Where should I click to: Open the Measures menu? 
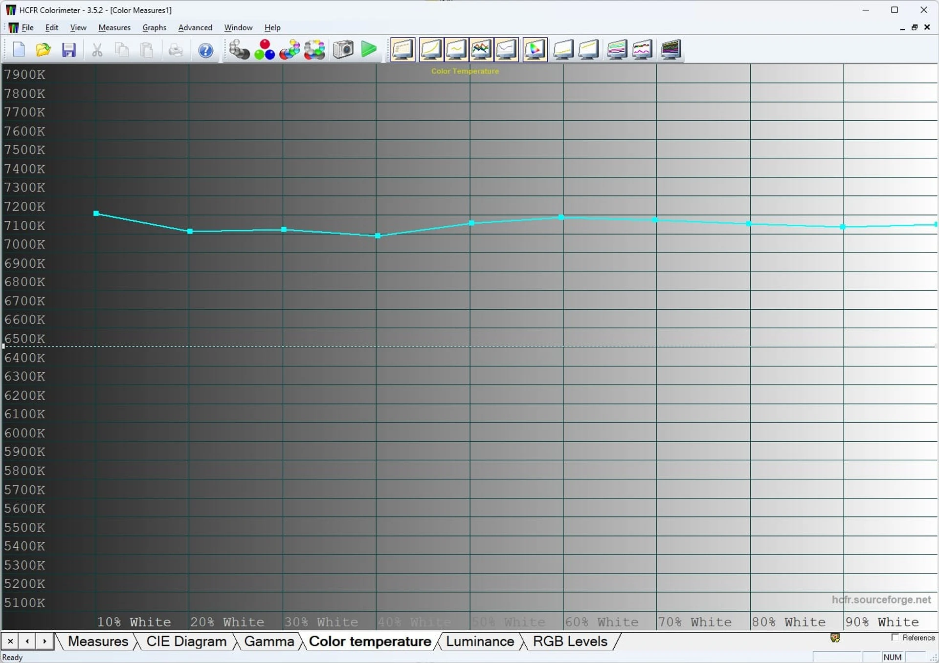(x=114, y=27)
